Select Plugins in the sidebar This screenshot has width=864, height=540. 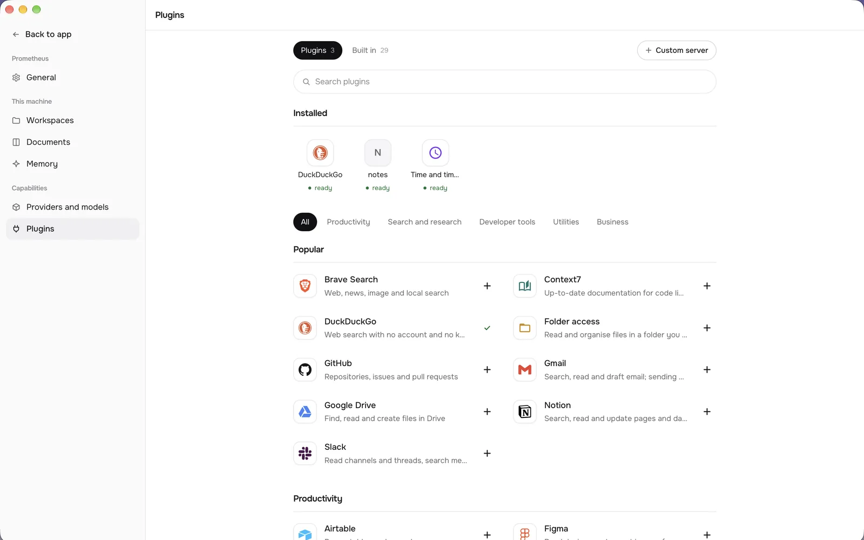[72, 229]
